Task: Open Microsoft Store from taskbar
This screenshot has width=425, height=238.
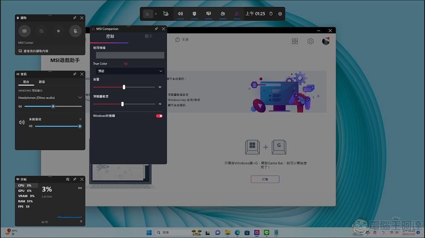Action: (x=247, y=232)
